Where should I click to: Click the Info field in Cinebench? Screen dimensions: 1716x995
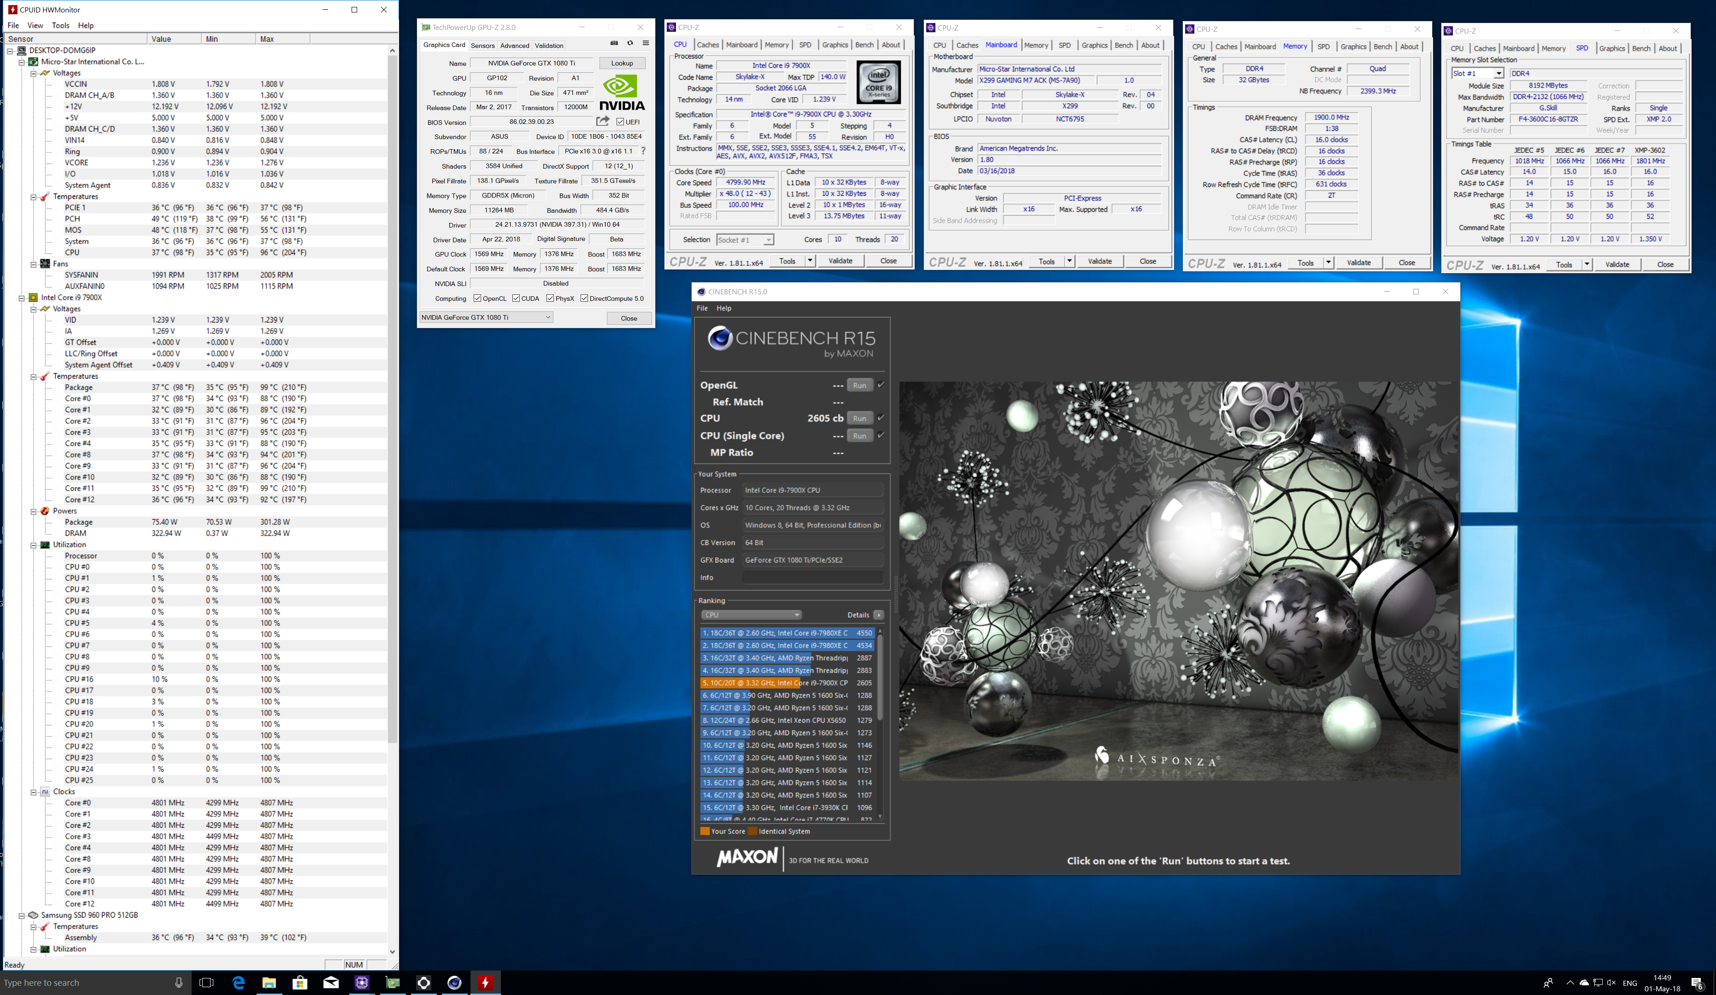click(x=812, y=577)
